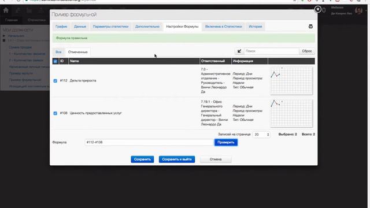This screenshot has height=208, width=370.
Task: Show the Все list sub-tab
Action: pyautogui.click(x=58, y=52)
